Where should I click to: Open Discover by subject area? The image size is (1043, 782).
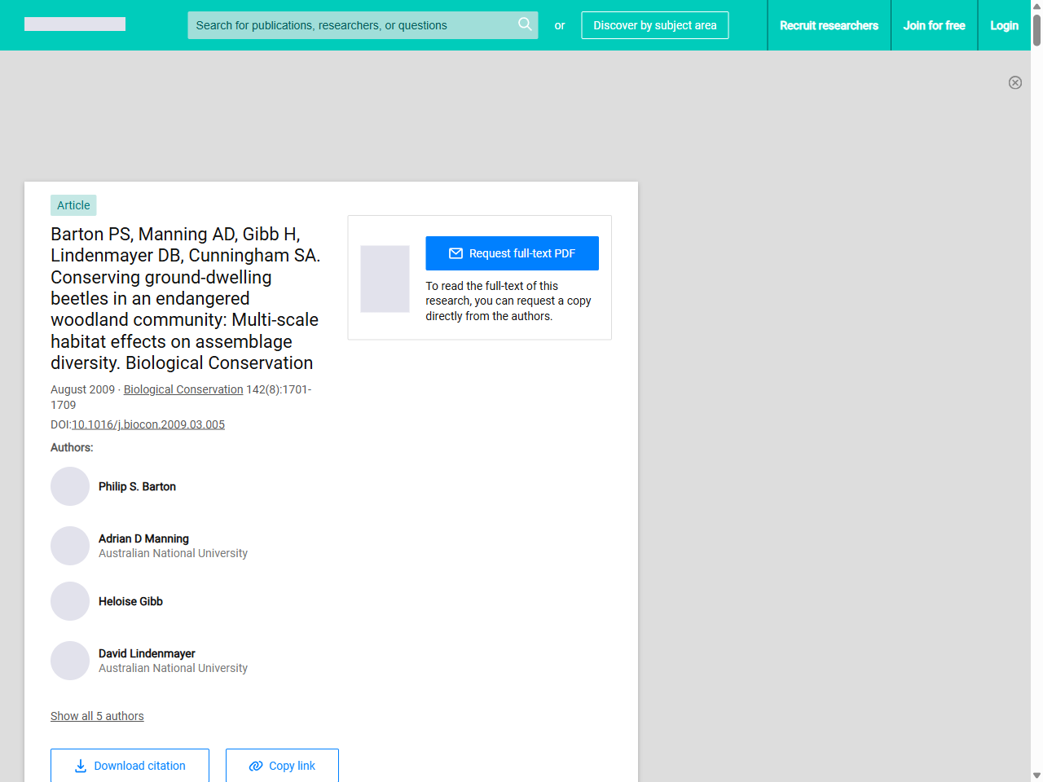tap(654, 25)
